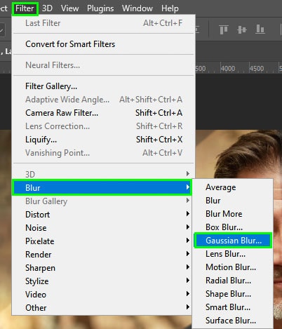Expand the Noise submenu
Image resolution: width=282 pixels, height=329 pixels.
click(x=103, y=228)
